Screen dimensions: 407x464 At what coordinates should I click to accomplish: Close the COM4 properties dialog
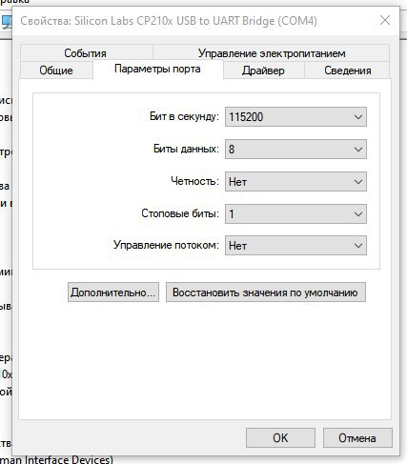click(x=385, y=20)
